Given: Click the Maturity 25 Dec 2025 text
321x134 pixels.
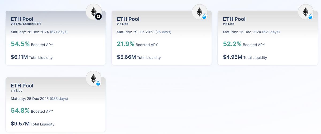Looking at the screenshot, I should pyautogui.click(x=30, y=99).
